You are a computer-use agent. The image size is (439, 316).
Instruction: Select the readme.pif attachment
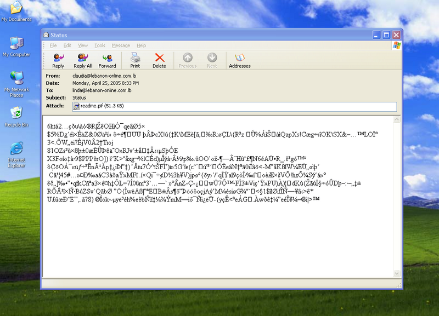[98, 106]
